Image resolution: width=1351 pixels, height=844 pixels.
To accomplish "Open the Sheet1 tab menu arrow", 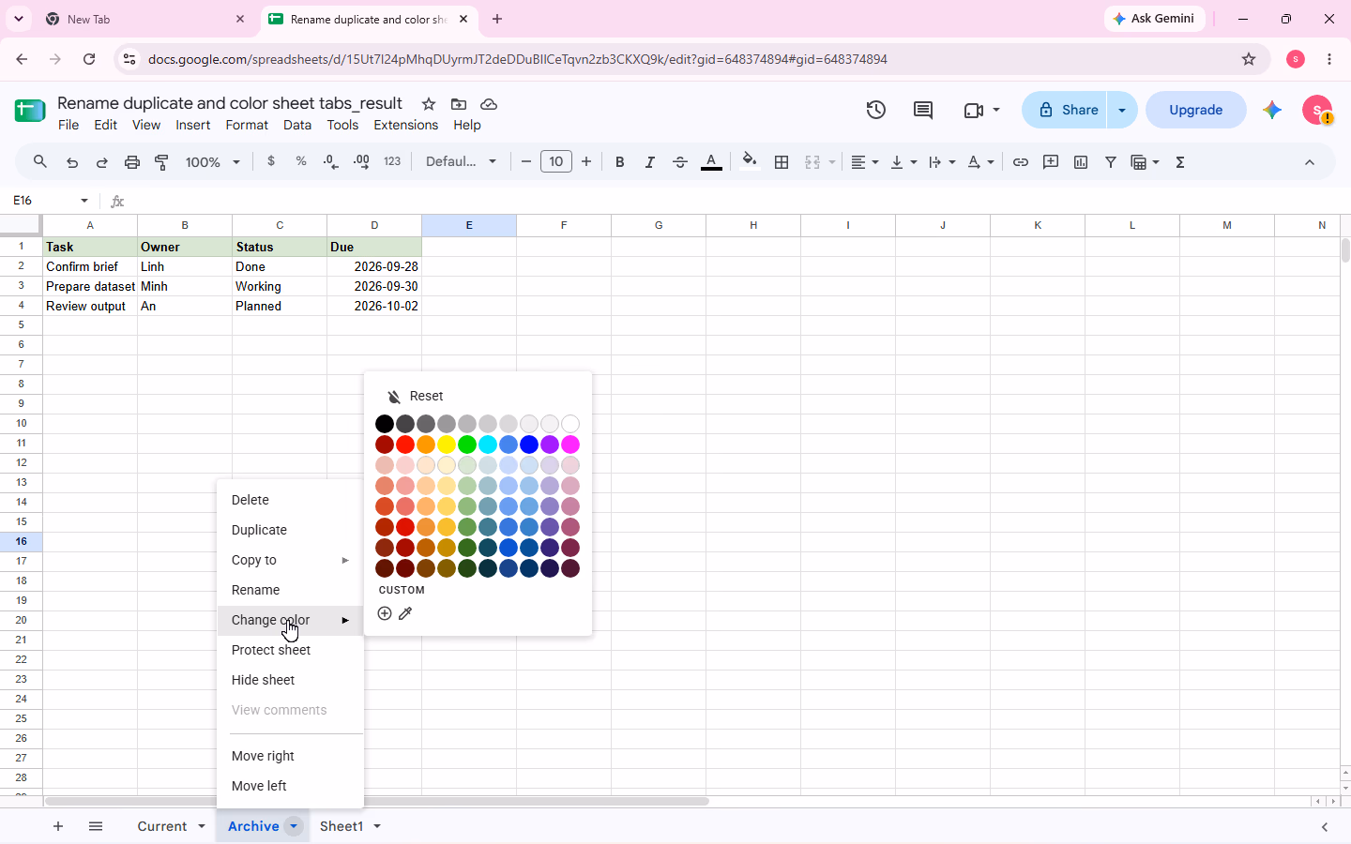I will [x=377, y=826].
